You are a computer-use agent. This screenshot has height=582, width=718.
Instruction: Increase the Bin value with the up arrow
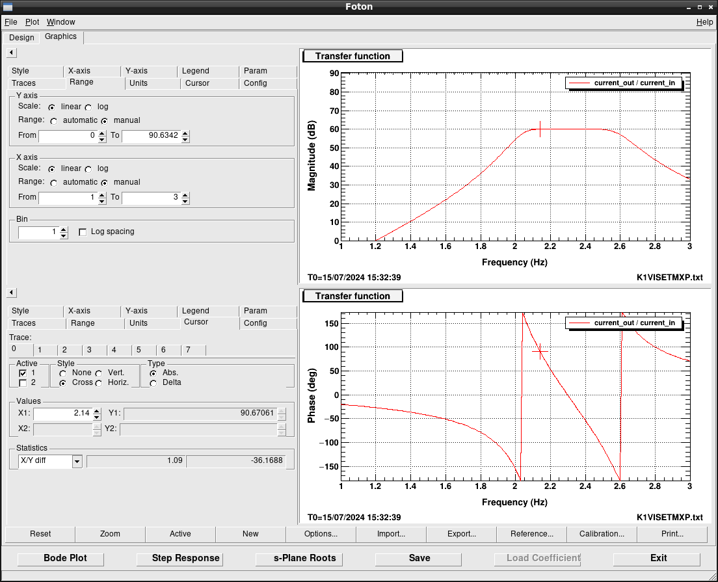point(63,229)
